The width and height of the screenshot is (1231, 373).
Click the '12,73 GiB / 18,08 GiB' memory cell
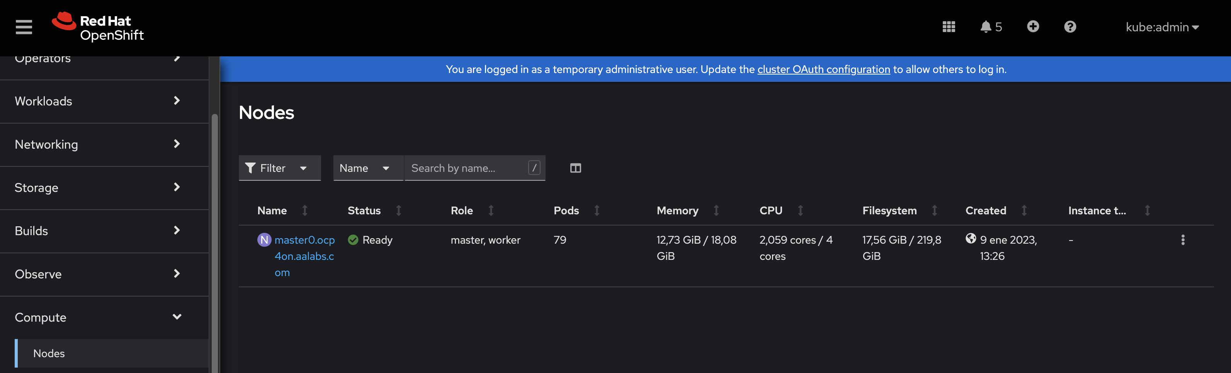[696, 248]
